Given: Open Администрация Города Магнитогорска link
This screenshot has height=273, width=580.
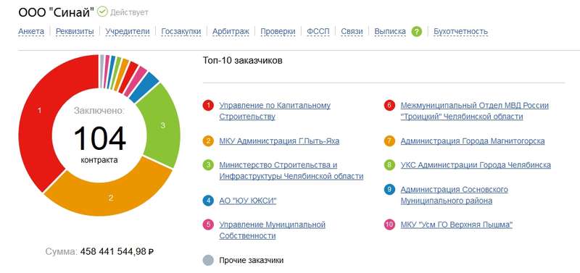Looking at the screenshot, I should pyautogui.click(x=473, y=141).
